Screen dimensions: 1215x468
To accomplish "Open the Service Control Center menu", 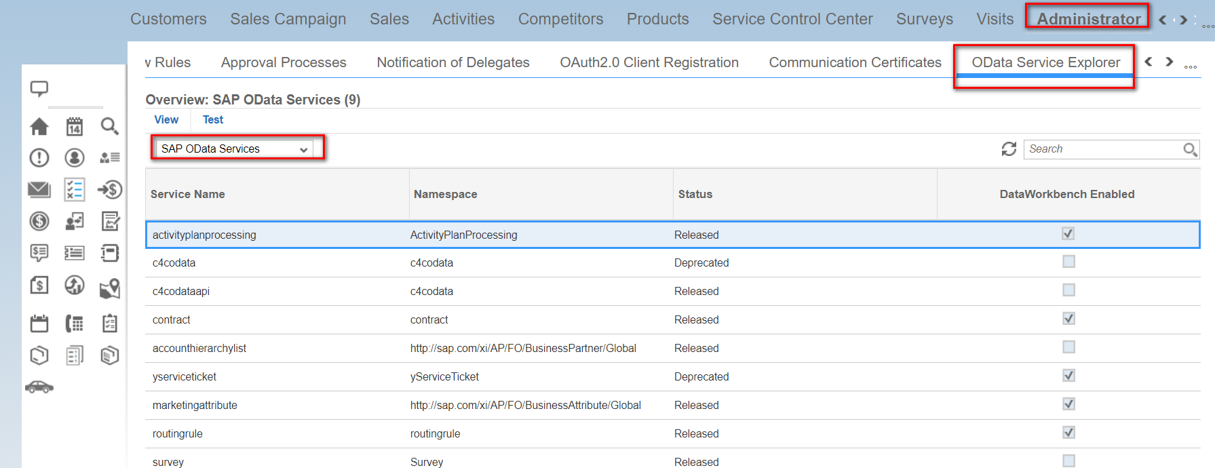I will tap(792, 19).
